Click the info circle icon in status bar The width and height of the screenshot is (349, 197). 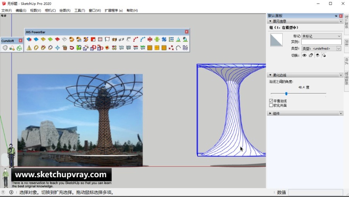point(11,192)
